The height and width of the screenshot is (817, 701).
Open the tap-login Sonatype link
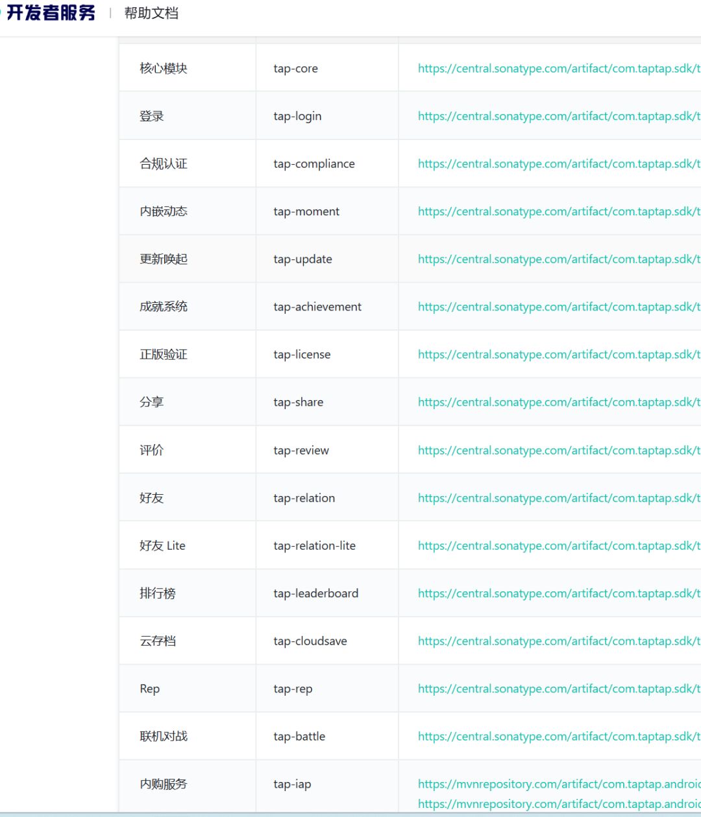click(x=559, y=116)
